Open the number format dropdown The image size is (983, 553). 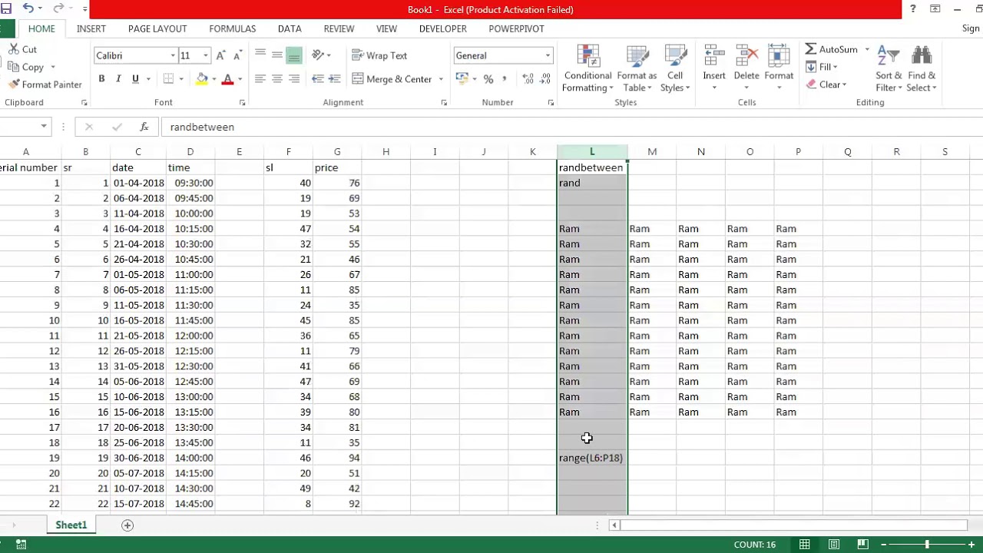pos(548,55)
